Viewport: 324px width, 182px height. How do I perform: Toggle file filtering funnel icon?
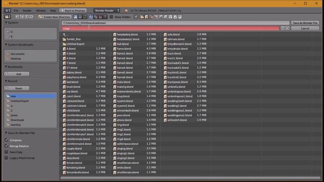pos(136,17)
